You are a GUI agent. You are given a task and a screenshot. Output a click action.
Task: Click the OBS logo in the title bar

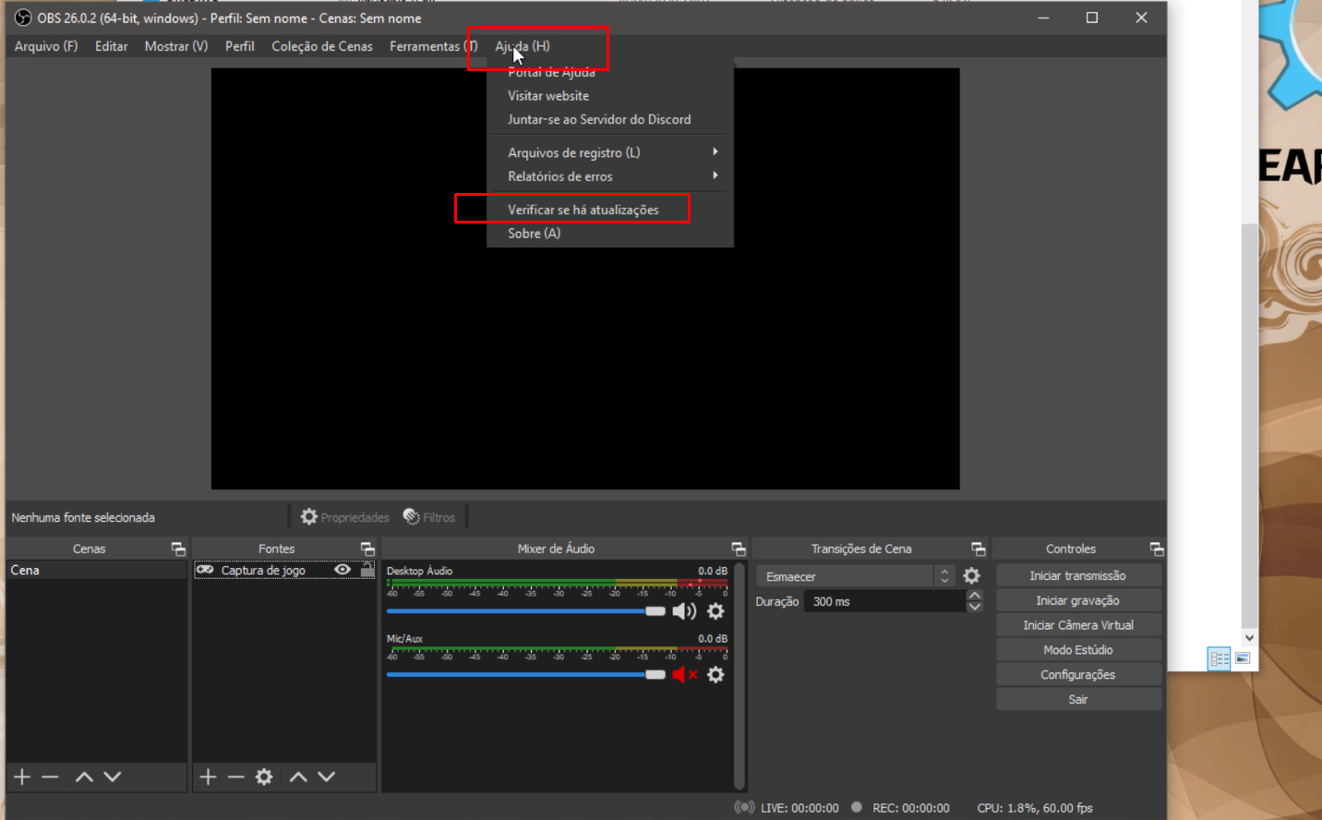(x=23, y=18)
